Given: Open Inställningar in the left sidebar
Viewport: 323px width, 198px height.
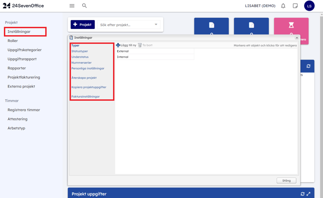Looking at the screenshot, I should tap(19, 32).
